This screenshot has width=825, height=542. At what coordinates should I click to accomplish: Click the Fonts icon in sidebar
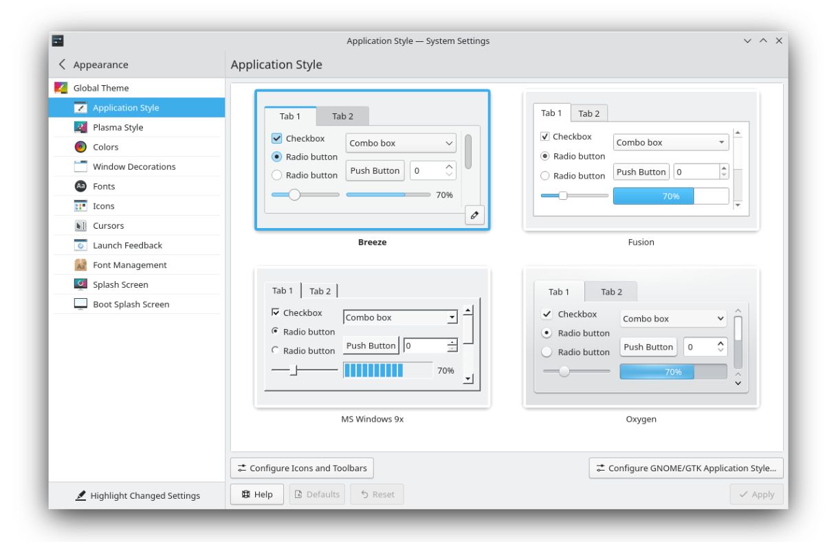80,186
